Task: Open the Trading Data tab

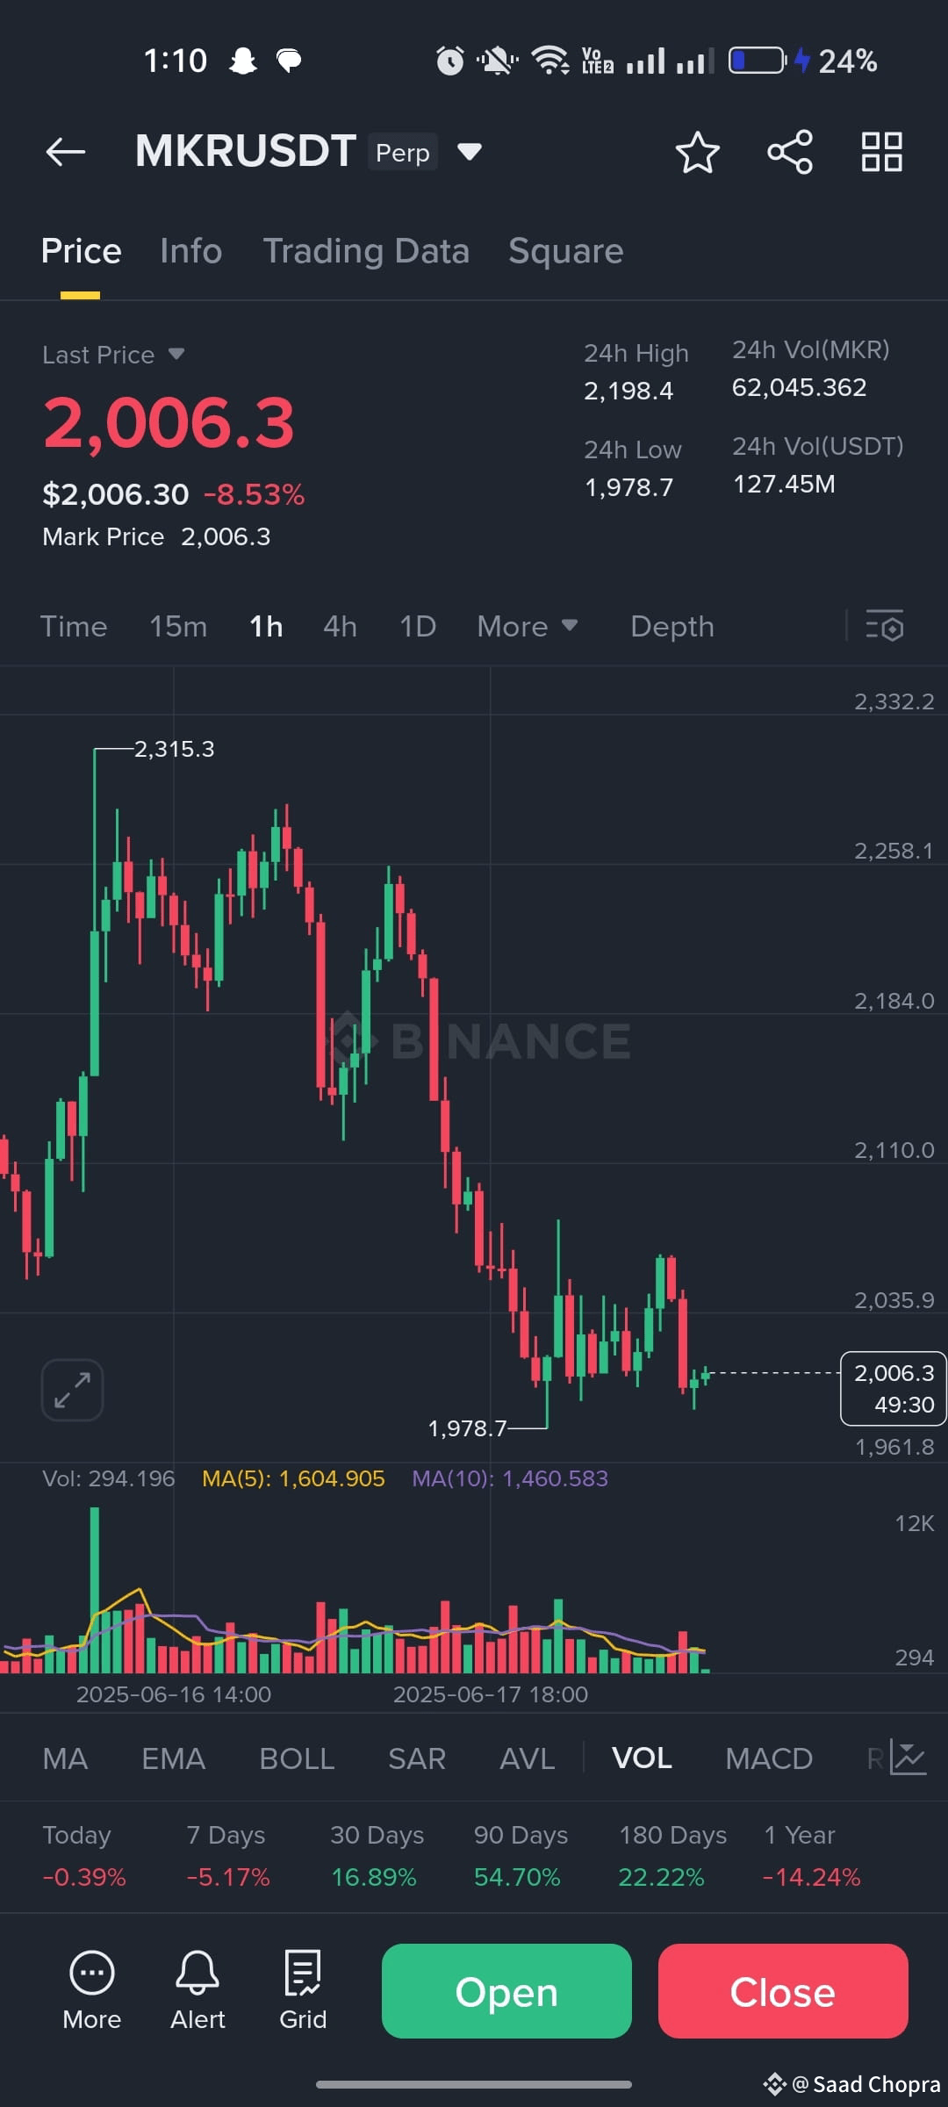Action: 366,251
